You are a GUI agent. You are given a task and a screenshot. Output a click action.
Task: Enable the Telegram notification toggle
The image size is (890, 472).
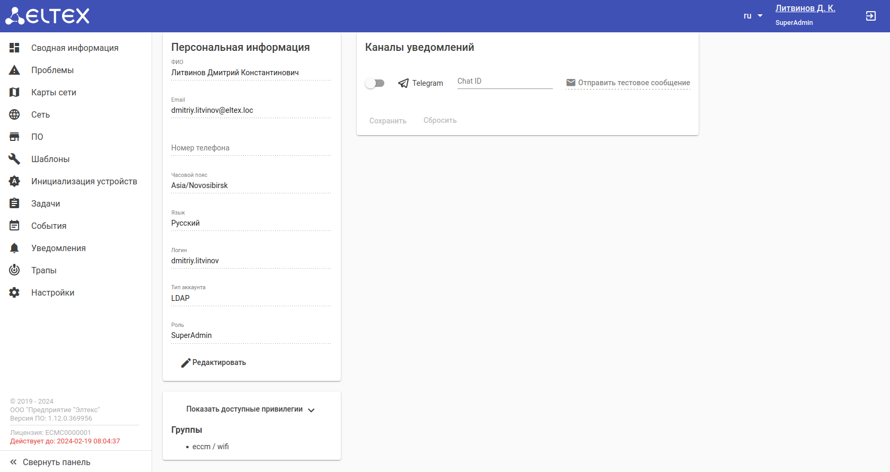click(375, 83)
